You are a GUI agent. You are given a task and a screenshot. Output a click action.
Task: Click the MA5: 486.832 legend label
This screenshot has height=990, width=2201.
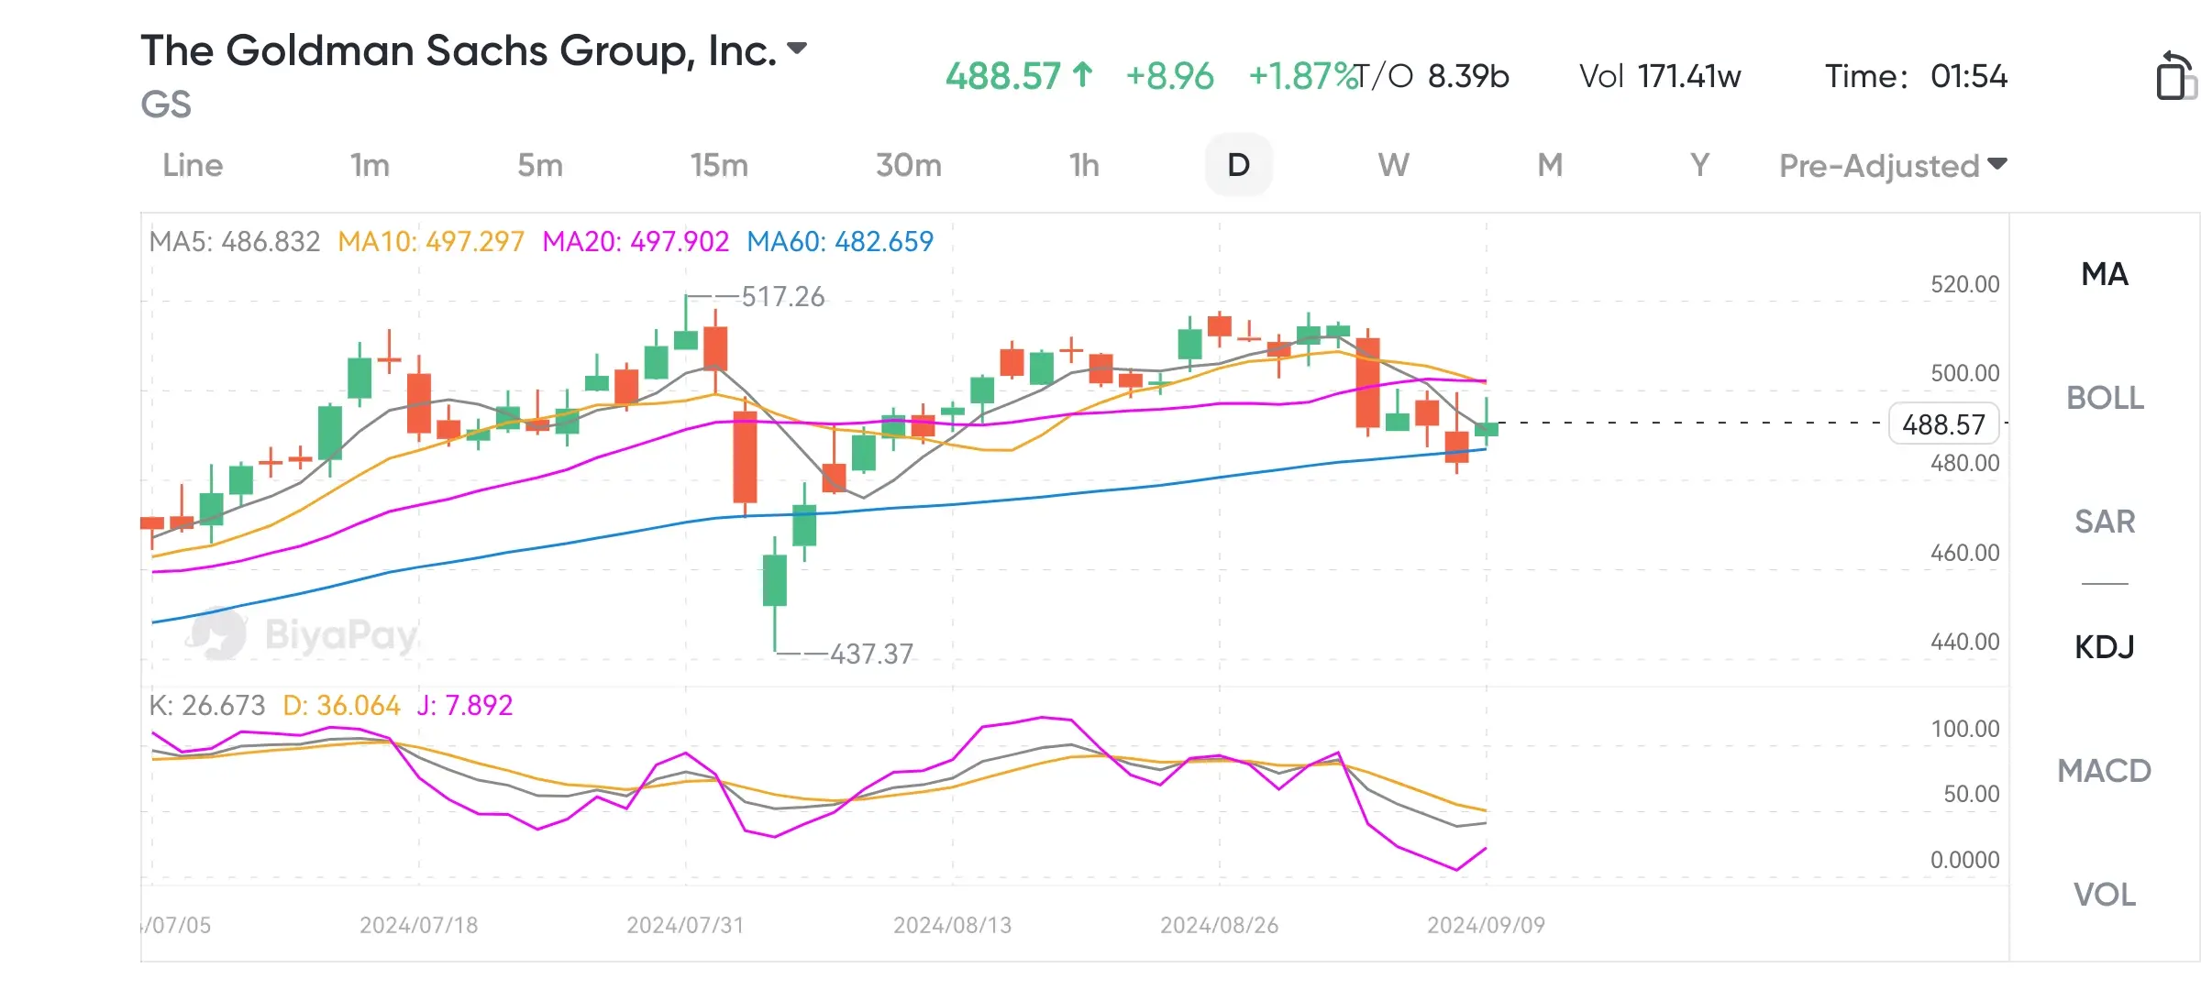[x=235, y=241]
